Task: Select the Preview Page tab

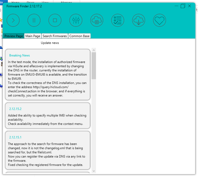Action: tap(14, 36)
